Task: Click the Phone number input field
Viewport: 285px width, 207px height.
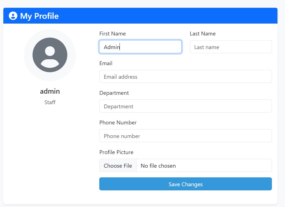Action: [185, 136]
